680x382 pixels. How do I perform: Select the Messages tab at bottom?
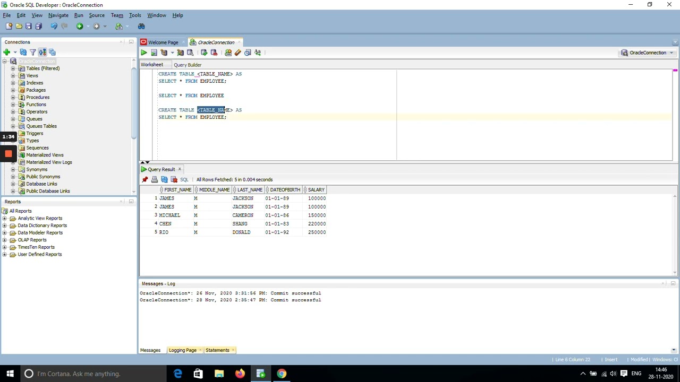[150, 350]
